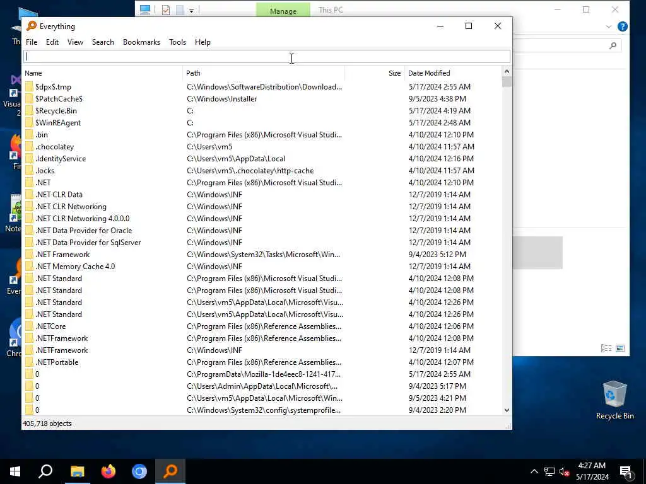Select the .NET CLR Data folder icon
The image size is (646, 484).
pyautogui.click(x=29, y=194)
